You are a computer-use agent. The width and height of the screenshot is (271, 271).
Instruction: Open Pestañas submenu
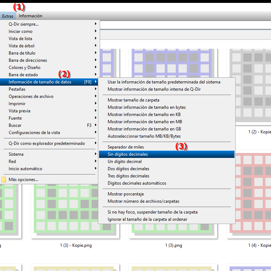[x=50, y=89]
